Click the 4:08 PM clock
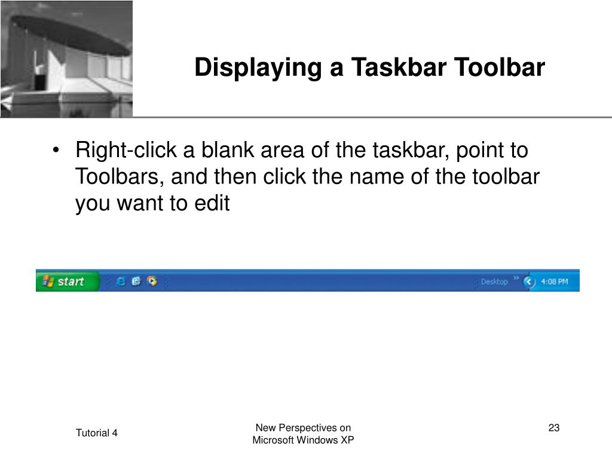This screenshot has width=612, height=459. [x=554, y=281]
